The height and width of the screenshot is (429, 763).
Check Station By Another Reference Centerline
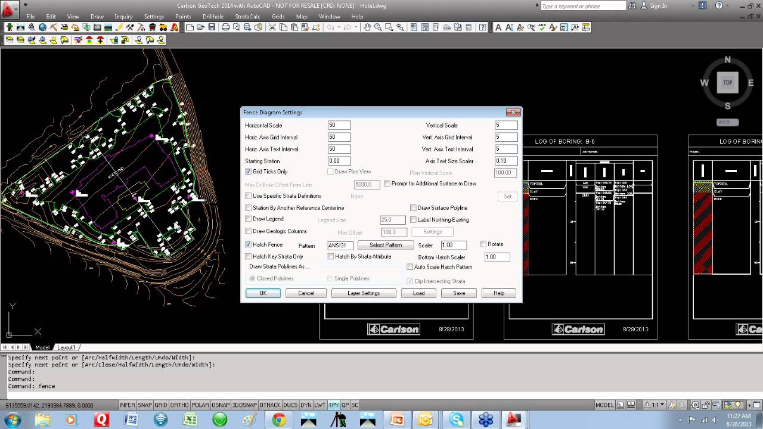pyautogui.click(x=249, y=208)
